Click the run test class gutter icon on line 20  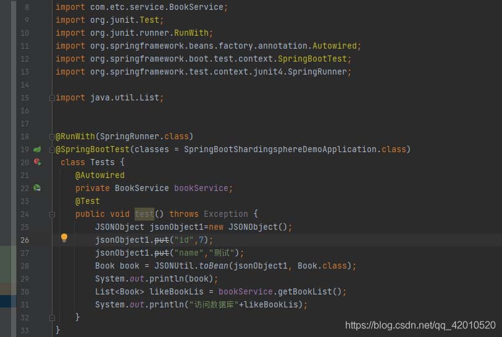pyautogui.click(x=38, y=162)
